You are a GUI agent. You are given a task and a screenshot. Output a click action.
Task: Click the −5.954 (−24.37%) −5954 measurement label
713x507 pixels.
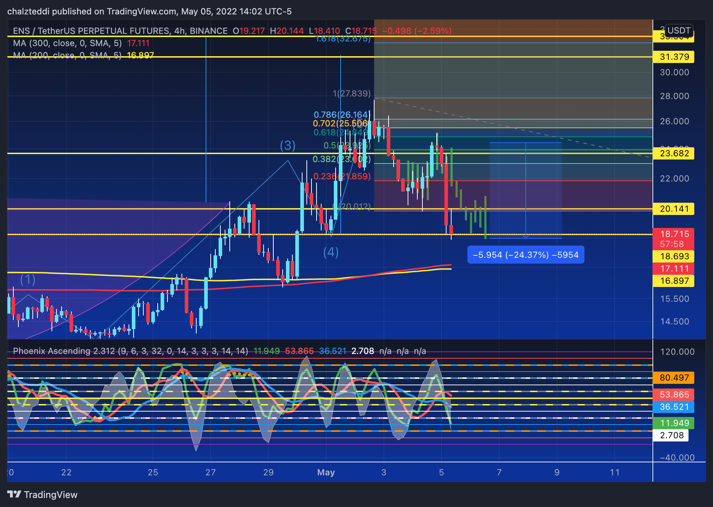[x=526, y=255]
